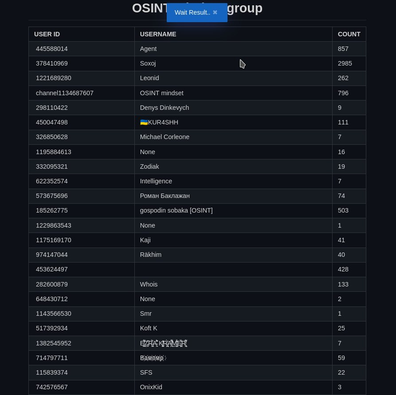This screenshot has height=395, width=396.
Task: Click the count 2985 cell
Action: pos(345,63)
